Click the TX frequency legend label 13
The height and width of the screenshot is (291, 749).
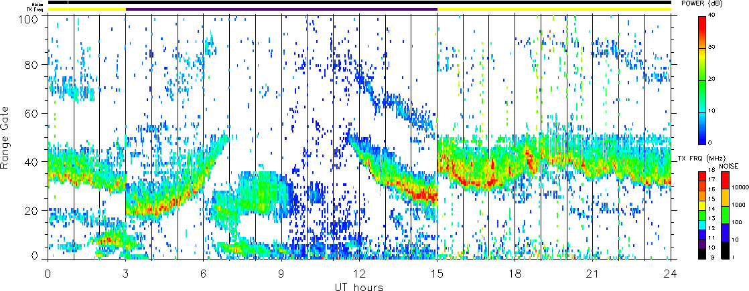coord(711,219)
